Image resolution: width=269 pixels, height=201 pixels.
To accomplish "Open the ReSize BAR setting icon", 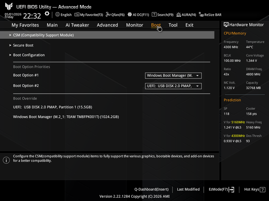I will [201, 14].
